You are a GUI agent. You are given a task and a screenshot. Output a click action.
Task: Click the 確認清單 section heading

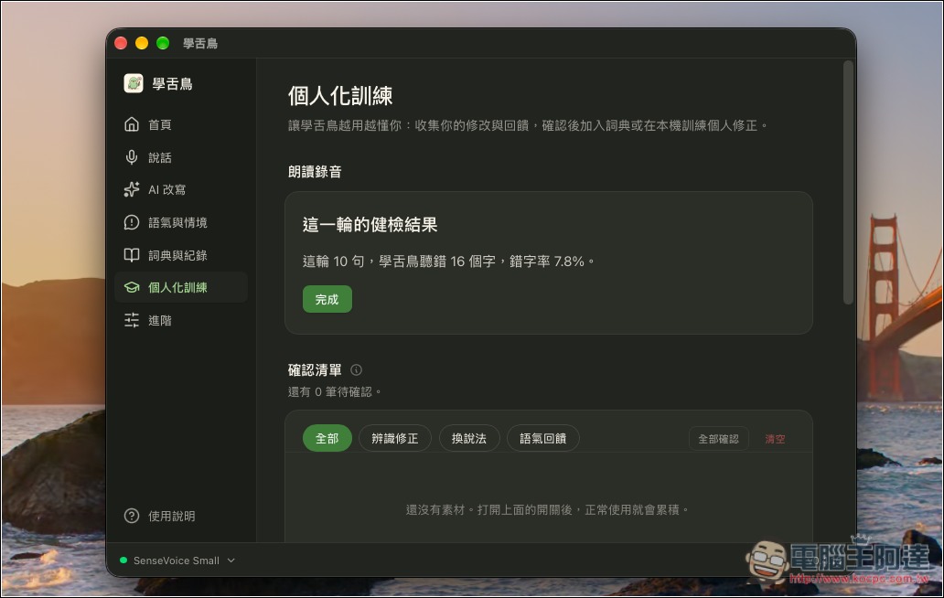point(315,369)
